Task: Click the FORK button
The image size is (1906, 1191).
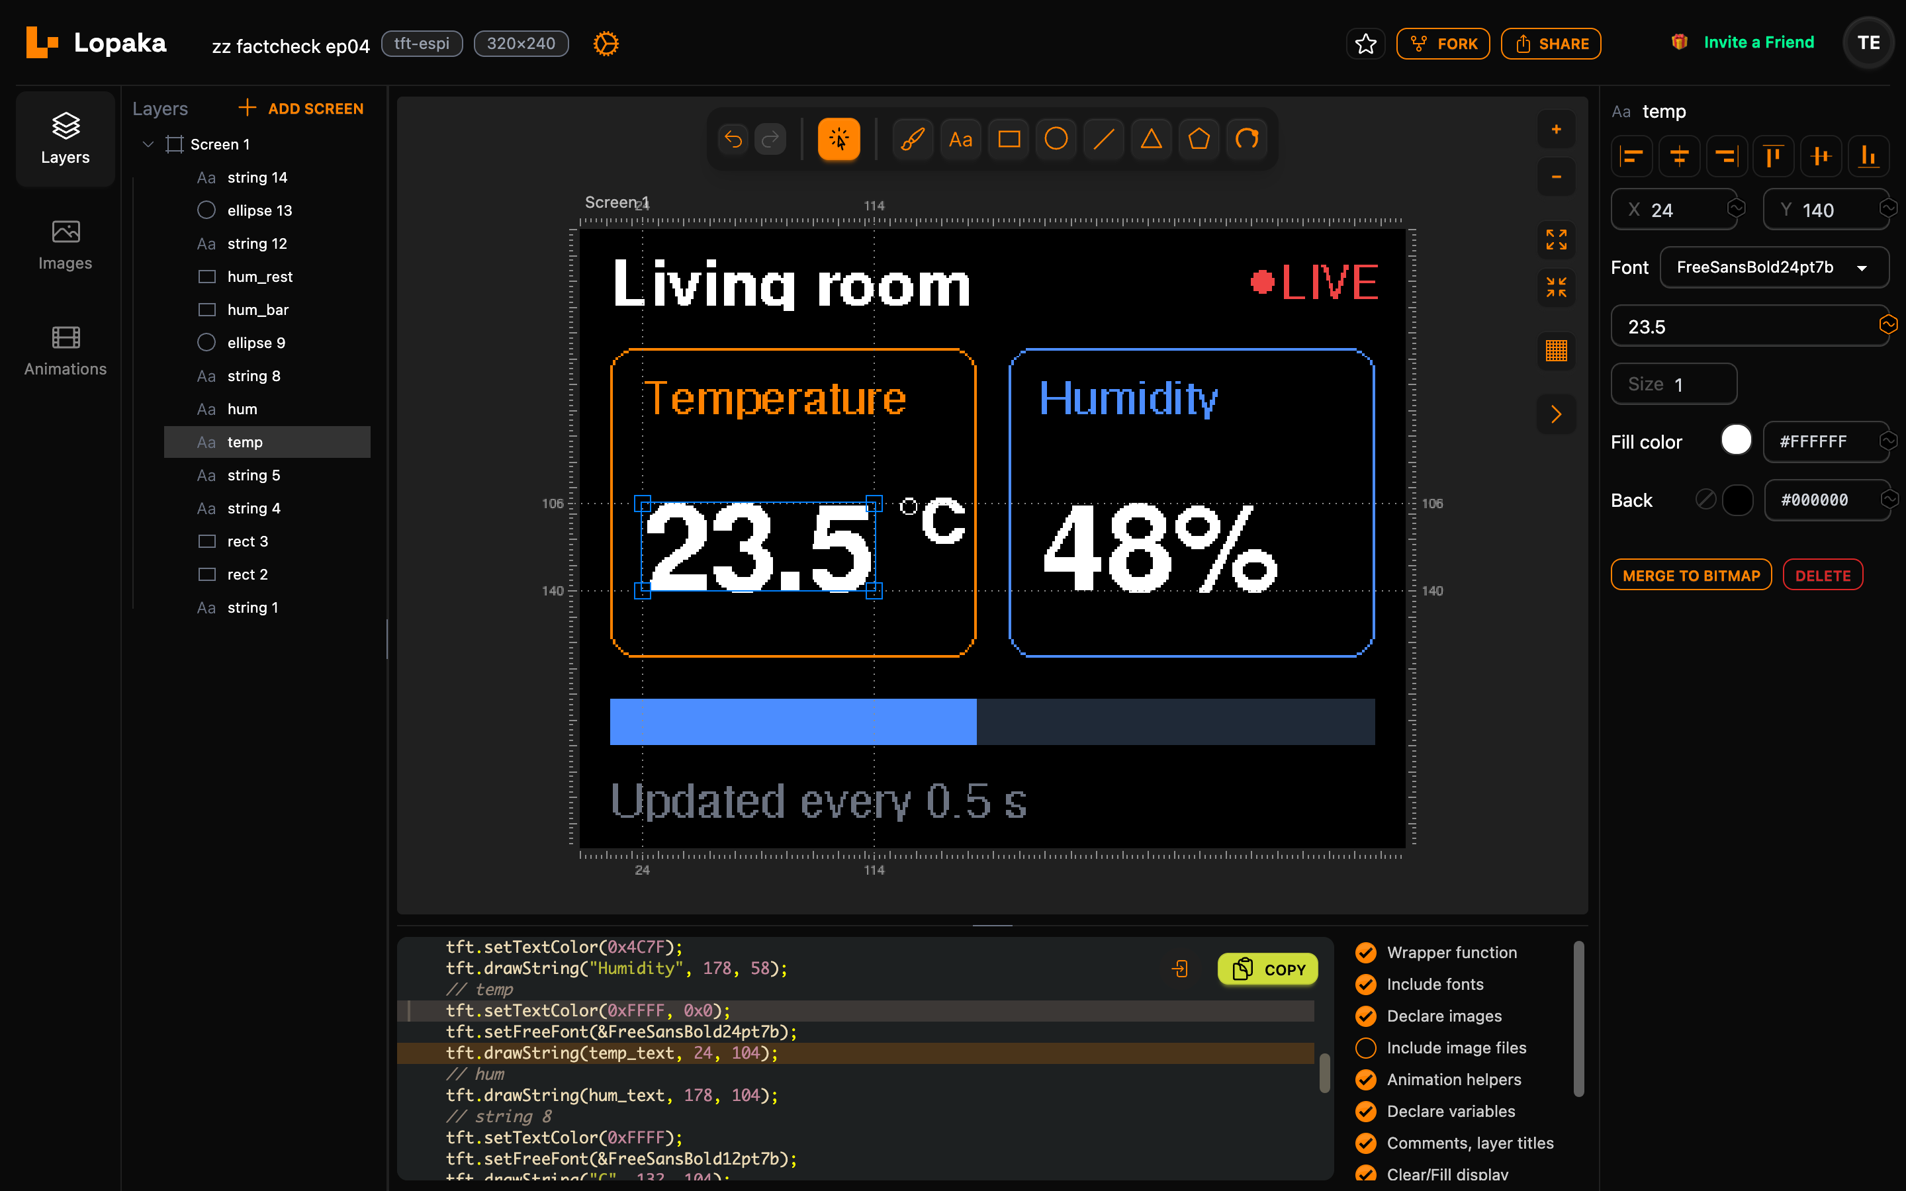Action: point(1443,43)
